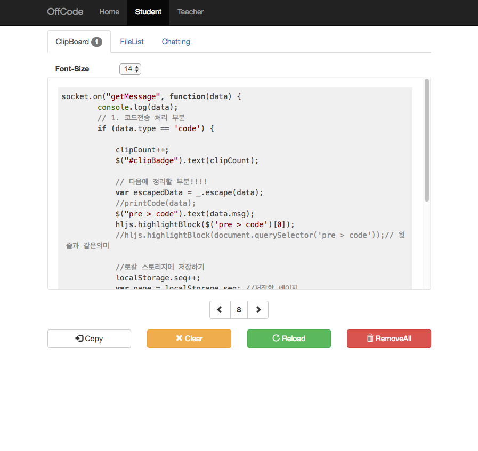
Task: Click the line "hljs.highlightBlock($('pre > code')[0]);"
Action: point(205,224)
